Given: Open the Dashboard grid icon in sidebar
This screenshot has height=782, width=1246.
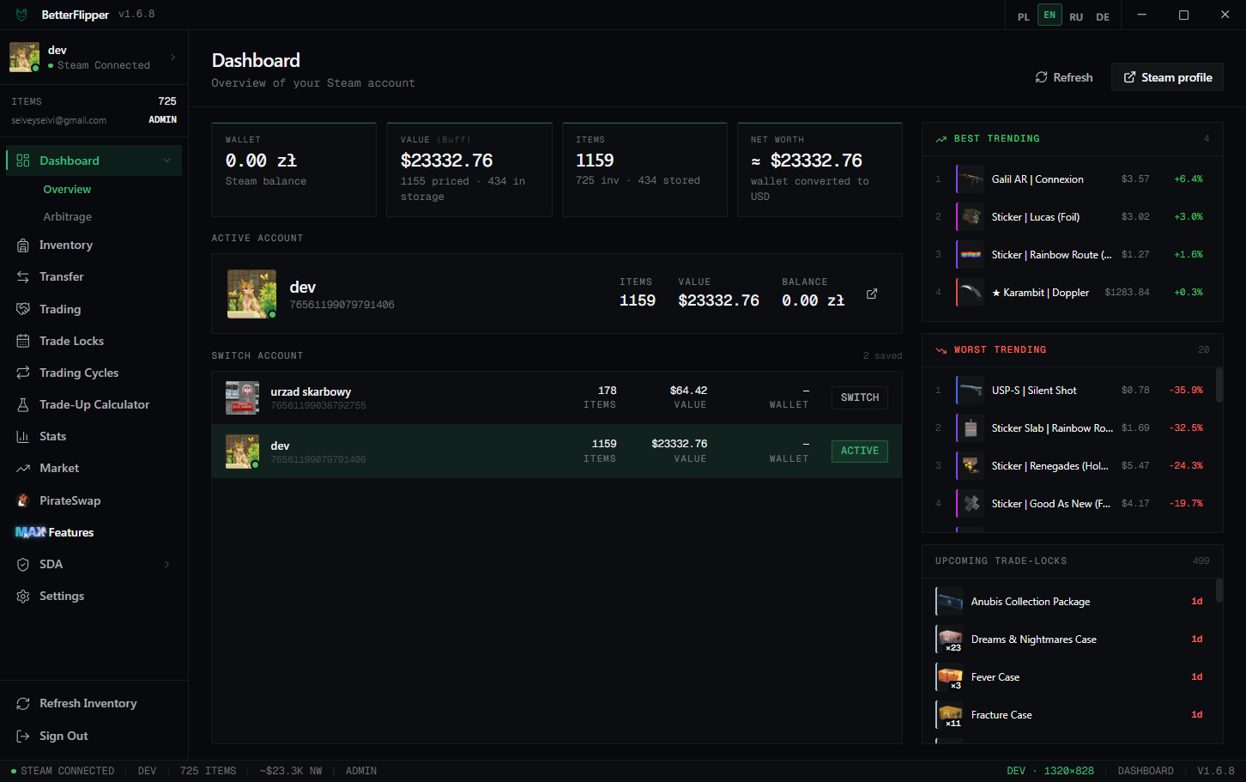Looking at the screenshot, I should pyautogui.click(x=23, y=161).
